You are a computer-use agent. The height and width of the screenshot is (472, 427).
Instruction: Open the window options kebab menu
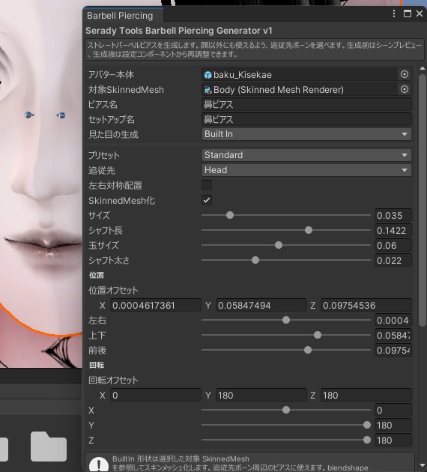[394, 13]
